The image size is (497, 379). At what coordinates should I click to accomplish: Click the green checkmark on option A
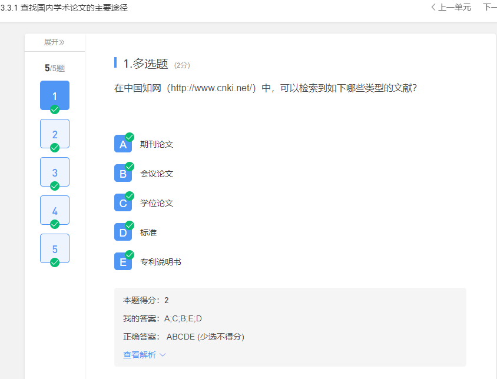click(130, 136)
